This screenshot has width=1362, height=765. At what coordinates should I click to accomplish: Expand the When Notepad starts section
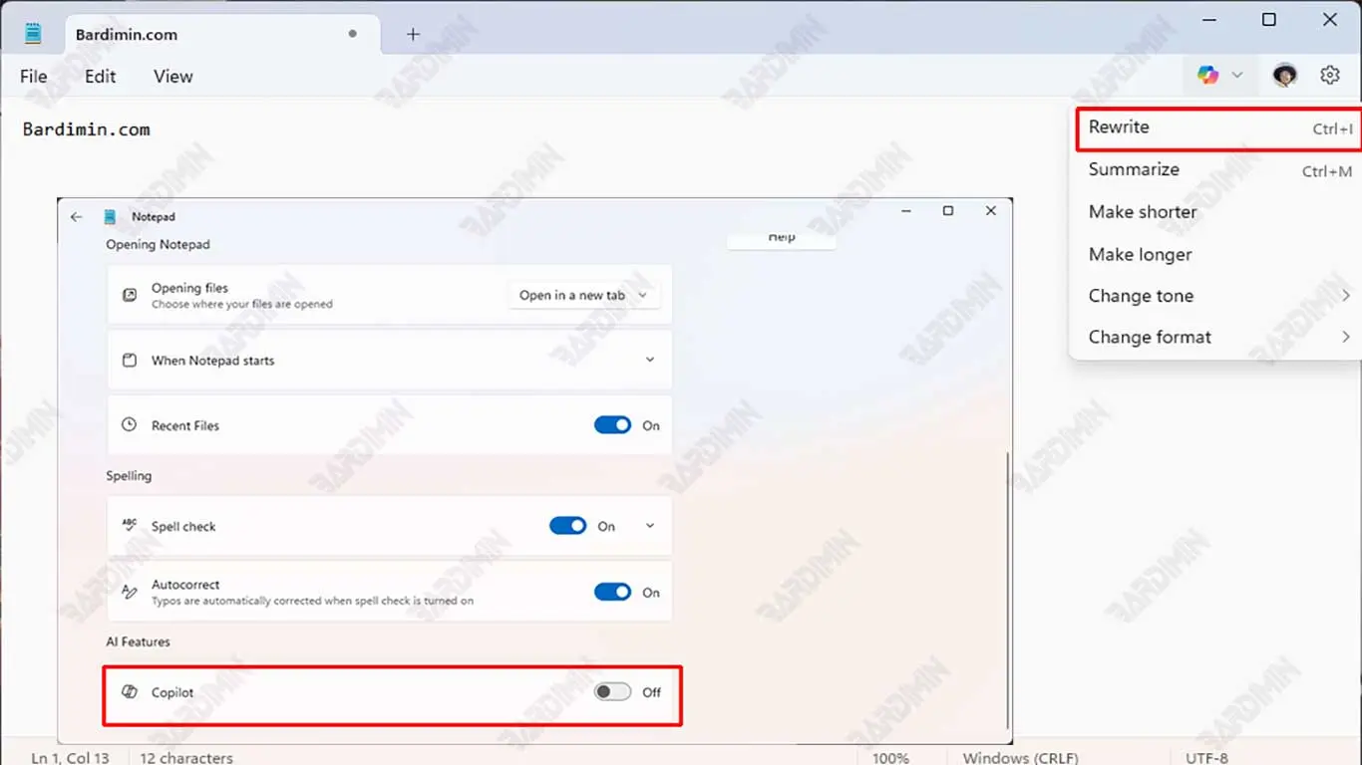[649, 360]
